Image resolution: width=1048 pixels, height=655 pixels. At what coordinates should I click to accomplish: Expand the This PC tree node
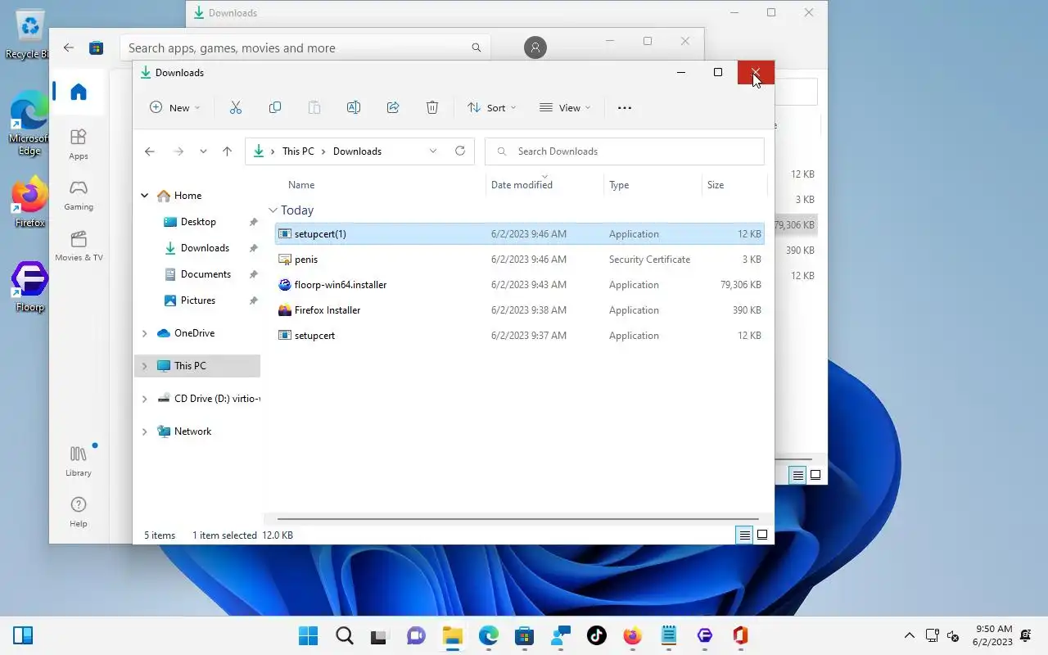(145, 366)
